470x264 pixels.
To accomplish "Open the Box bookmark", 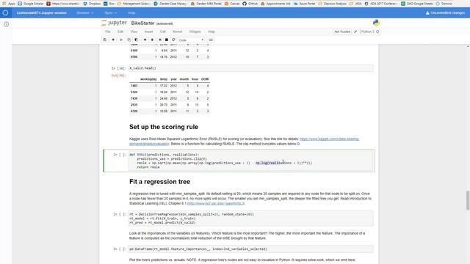I will click(109, 4).
